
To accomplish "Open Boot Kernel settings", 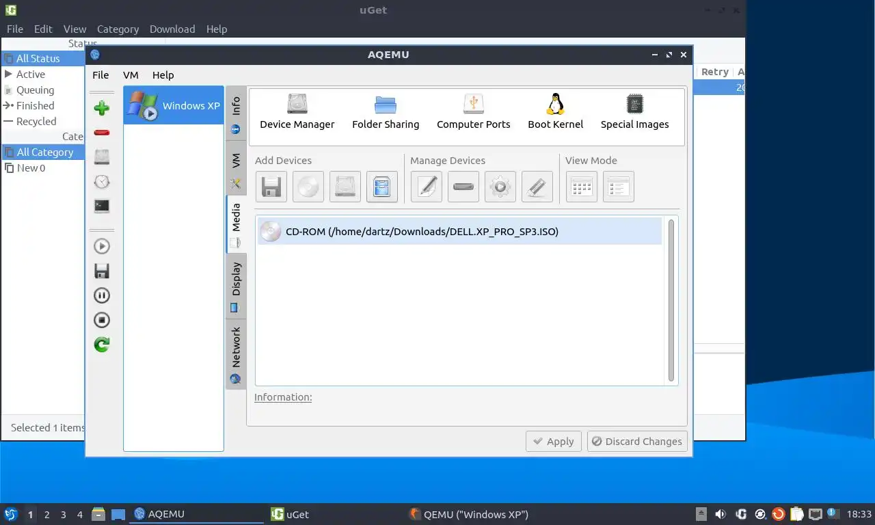I will (556, 112).
